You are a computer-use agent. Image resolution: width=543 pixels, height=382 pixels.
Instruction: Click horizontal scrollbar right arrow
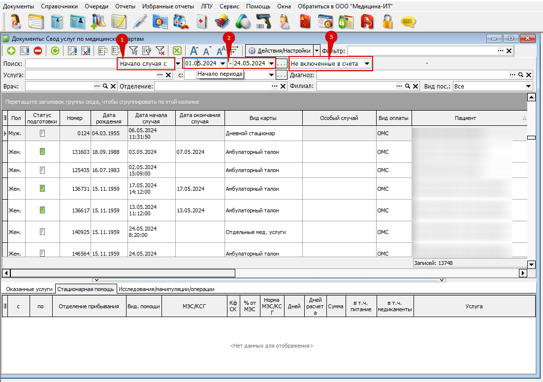point(523,273)
